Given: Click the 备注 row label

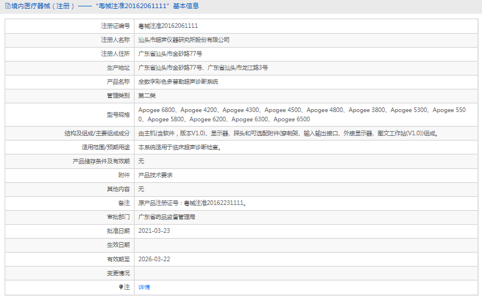Looking at the screenshot, I should [124, 203].
